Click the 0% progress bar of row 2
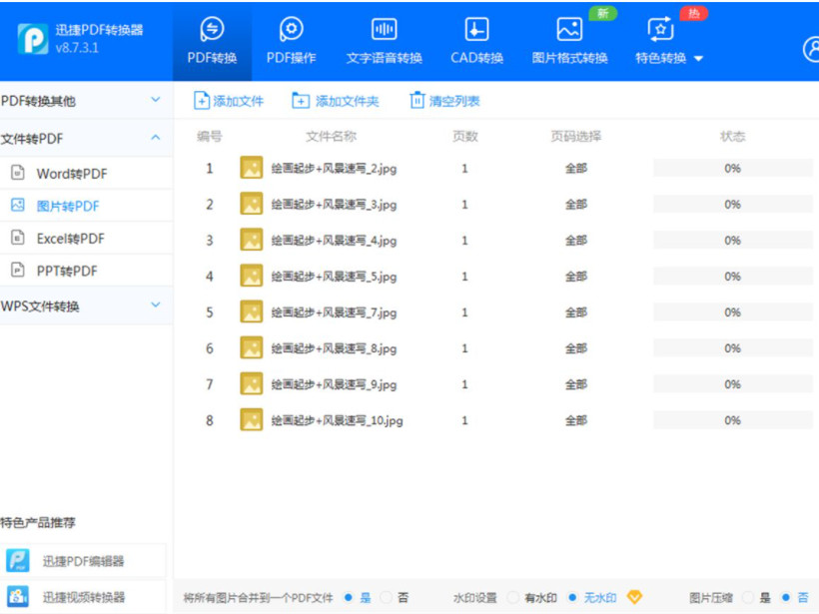Screen dimensions: 819x614 (x=733, y=204)
